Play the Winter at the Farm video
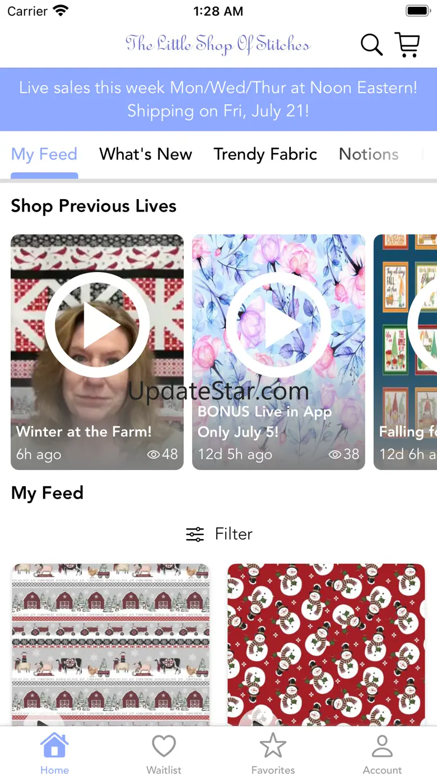 pos(97,325)
